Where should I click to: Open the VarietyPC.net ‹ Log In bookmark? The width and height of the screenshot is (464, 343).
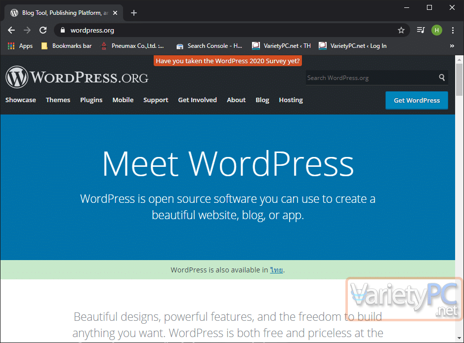point(353,46)
